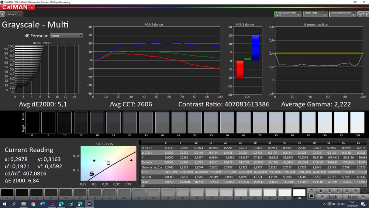Click the Back button
The width and height of the screenshot is (369, 208).
pyautogui.click(x=332, y=197)
